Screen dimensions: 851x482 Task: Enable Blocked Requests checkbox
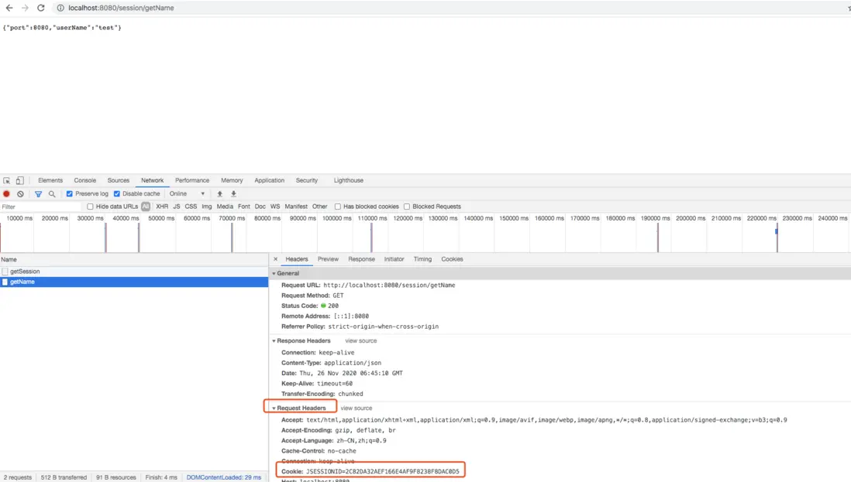(406, 207)
